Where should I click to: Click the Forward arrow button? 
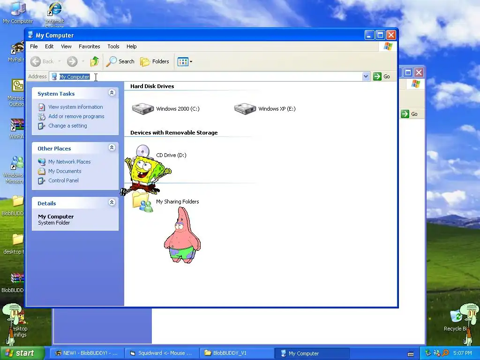click(x=72, y=61)
